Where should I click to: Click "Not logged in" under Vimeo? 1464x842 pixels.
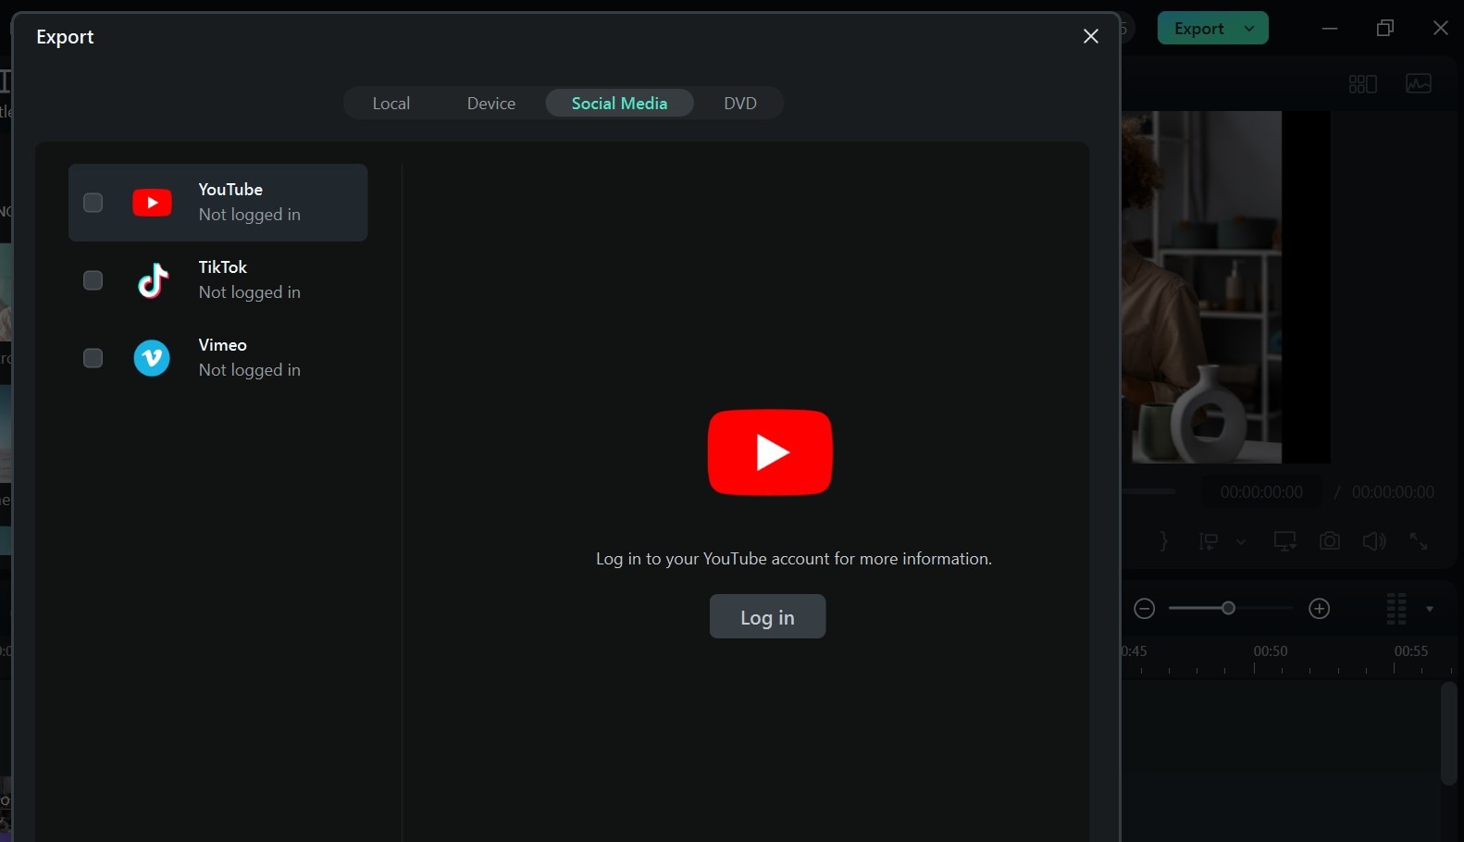(249, 370)
